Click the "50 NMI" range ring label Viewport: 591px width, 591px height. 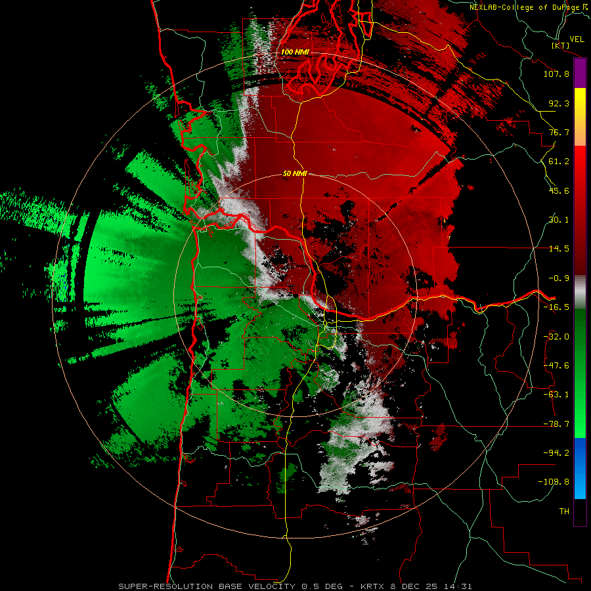[295, 173]
